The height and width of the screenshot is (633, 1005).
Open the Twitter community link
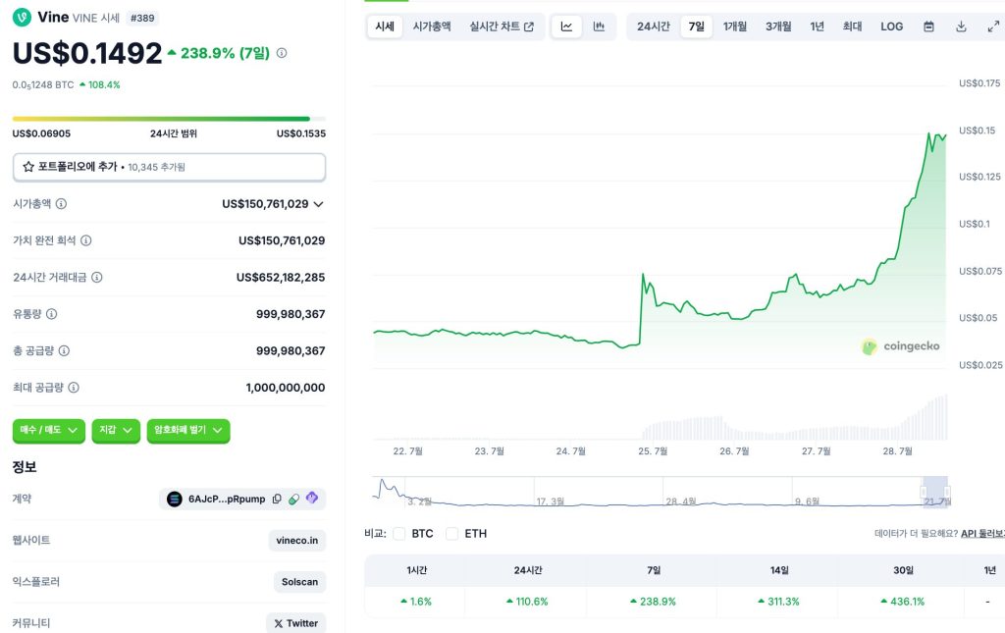[x=296, y=623]
